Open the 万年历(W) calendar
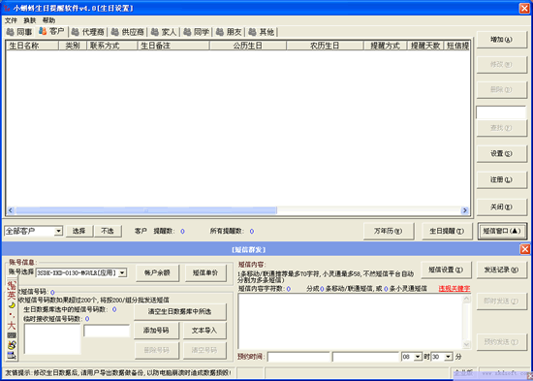Viewport: 533px width, 381px height. [389, 232]
